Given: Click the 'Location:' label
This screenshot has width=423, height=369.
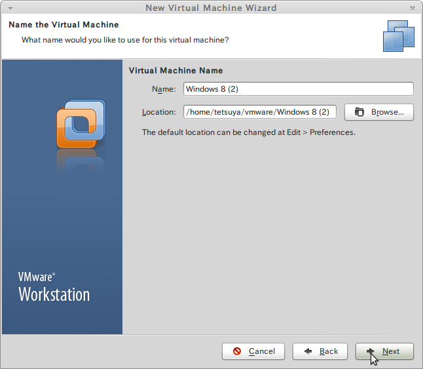Looking at the screenshot, I should (x=159, y=112).
